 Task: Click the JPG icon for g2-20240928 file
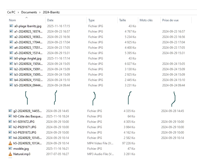point(10,111)
